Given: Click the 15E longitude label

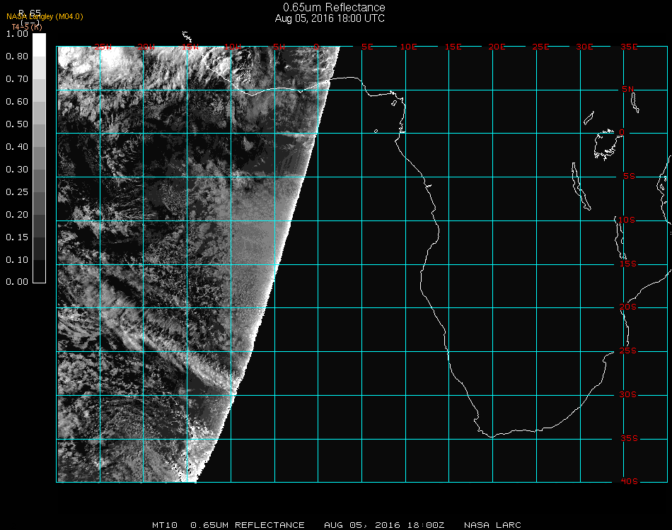Looking at the screenshot, I should (x=453, y=47).
